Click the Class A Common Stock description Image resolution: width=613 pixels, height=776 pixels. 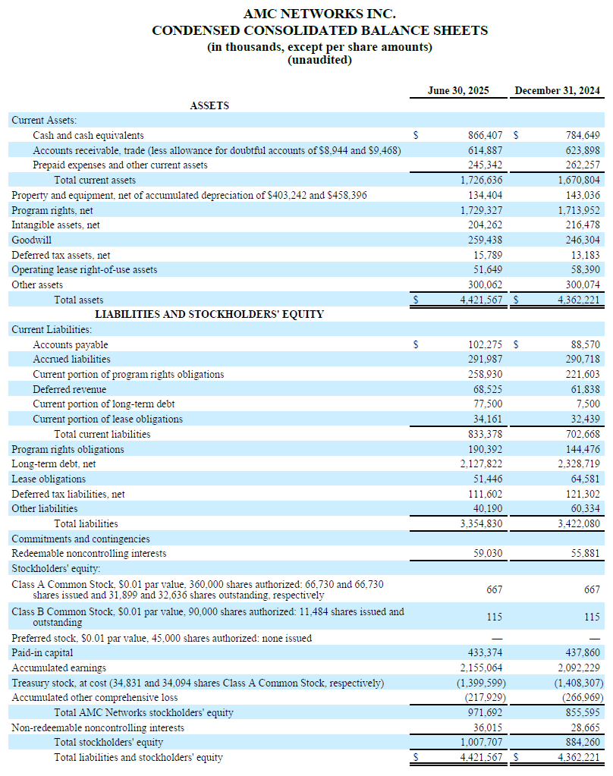coord(197,589)
